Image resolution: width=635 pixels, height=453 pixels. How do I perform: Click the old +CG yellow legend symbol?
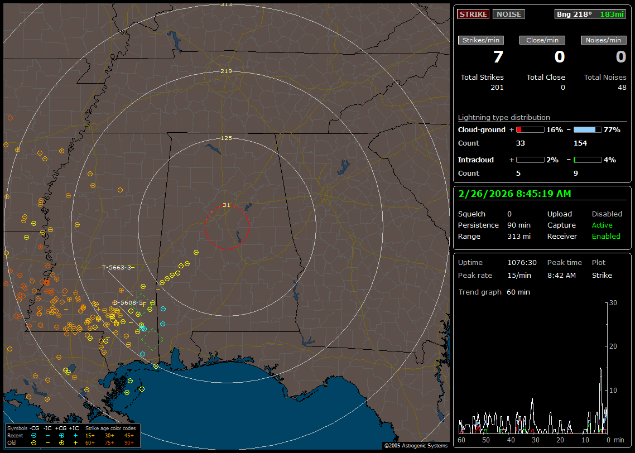61,442
